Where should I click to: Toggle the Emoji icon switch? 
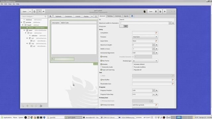[x=124, y=26]
